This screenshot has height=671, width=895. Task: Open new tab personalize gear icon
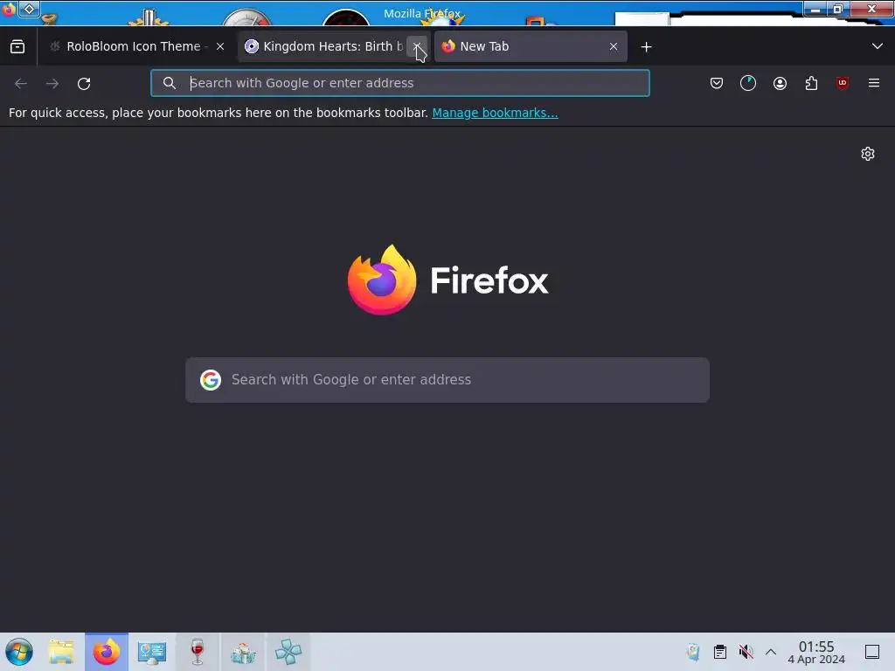pyautogui.click(x=868, y=154)
